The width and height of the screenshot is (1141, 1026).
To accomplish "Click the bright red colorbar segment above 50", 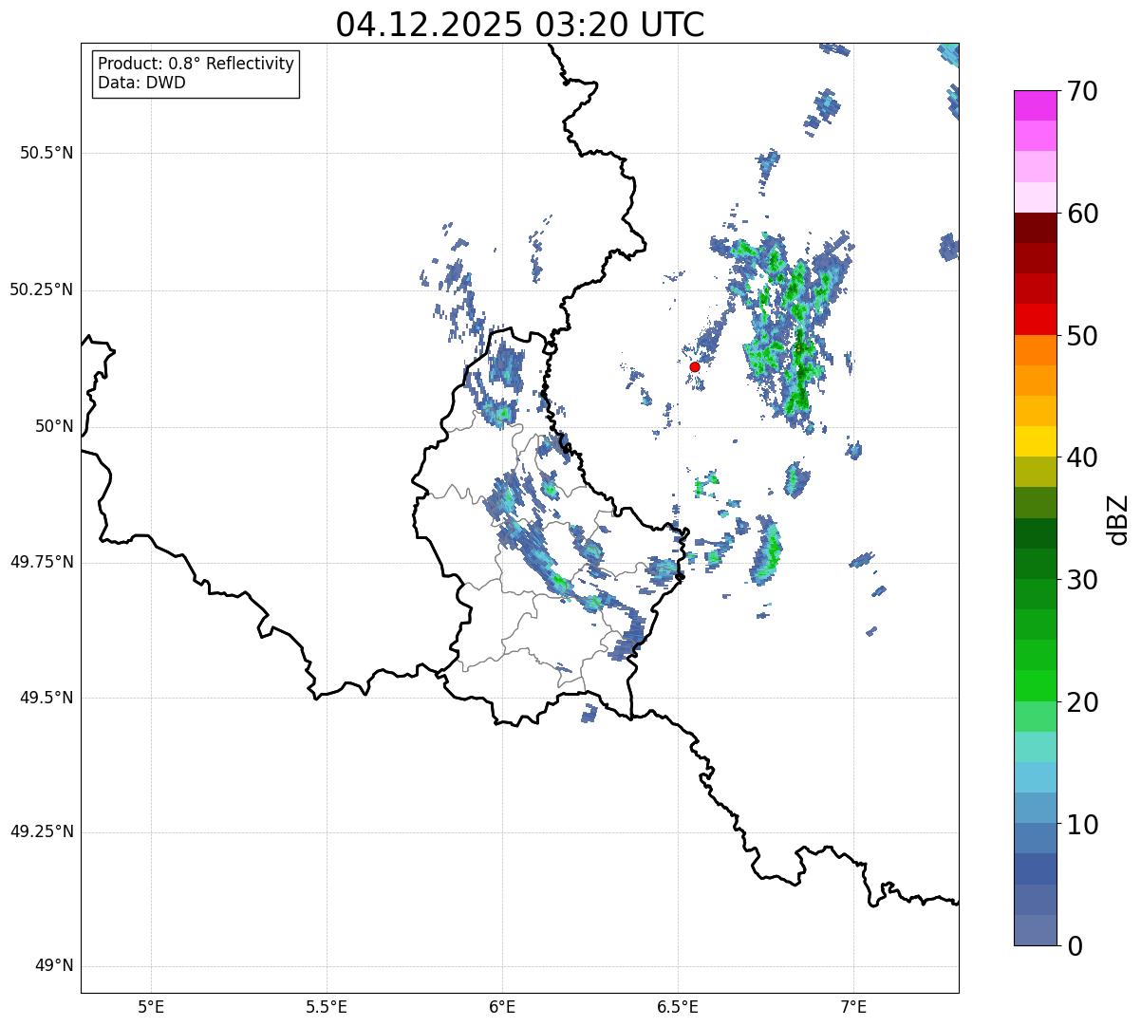I will pos(1036,320).
